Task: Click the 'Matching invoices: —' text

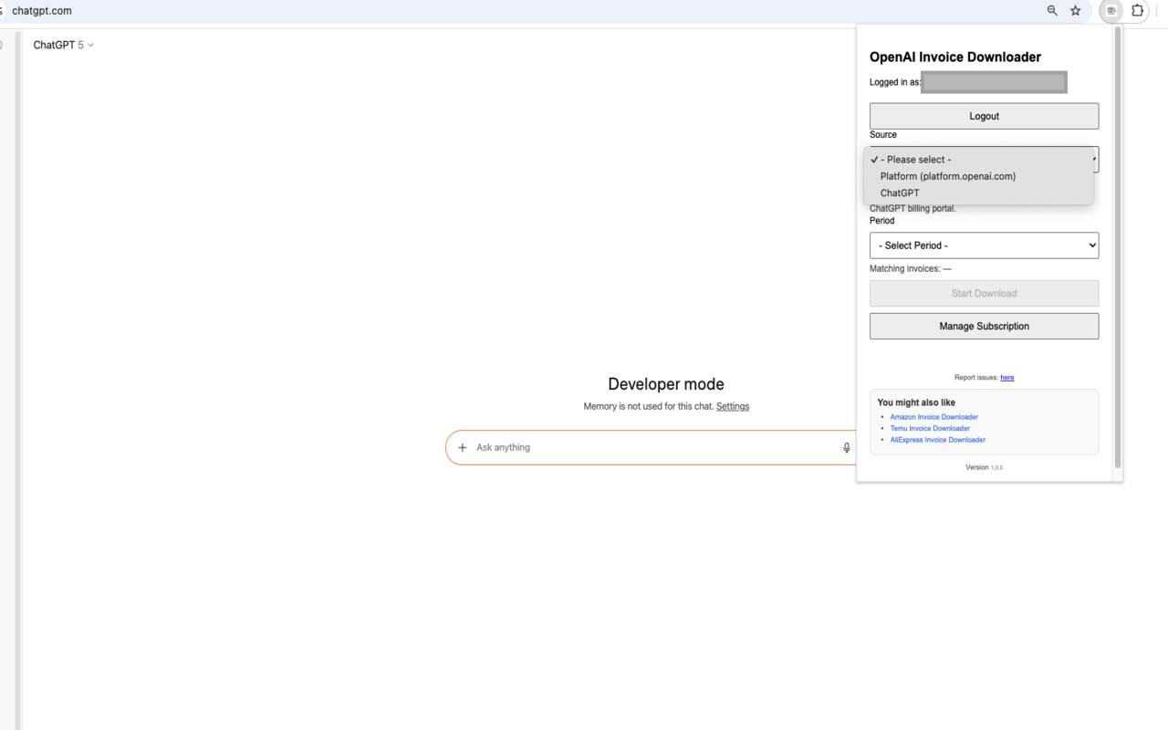Action: pos(911,268)
